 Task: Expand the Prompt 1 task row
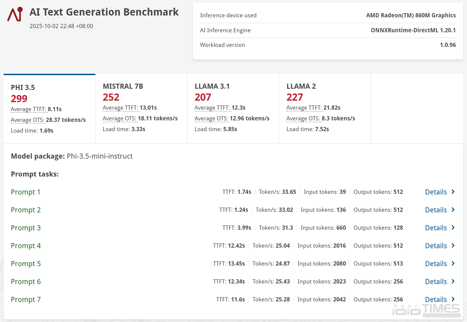tap(25, 192)
